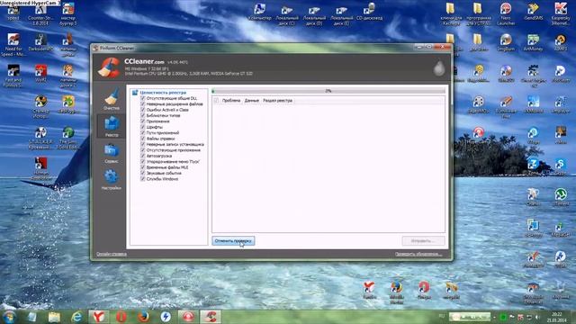Toggle Звуковые события checkbox
The height and width of the screenshot is (324, 576).
click(143, 173)
